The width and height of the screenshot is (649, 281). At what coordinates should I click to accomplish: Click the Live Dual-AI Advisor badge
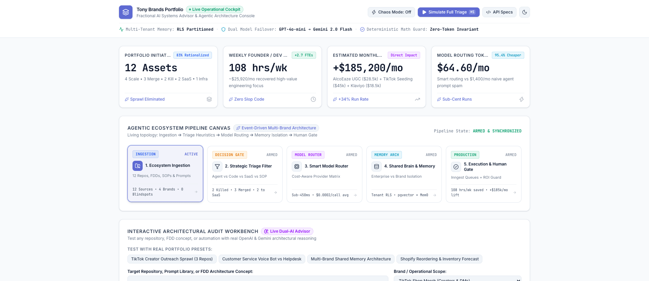click(x=287, y=231)
